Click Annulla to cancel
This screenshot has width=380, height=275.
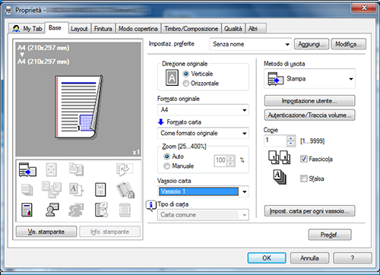[x=309, y=258]
